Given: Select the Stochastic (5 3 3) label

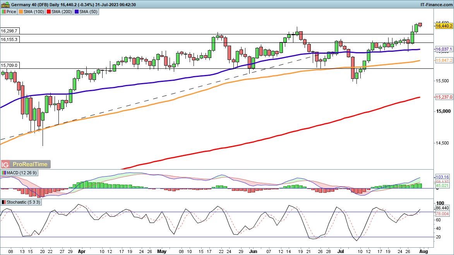Looking at the screenshot, I should coord(24,202).
